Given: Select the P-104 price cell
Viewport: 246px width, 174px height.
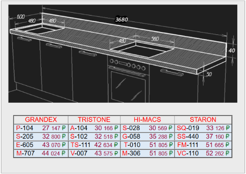Looking at the screenshot, I should pyautogui.click(x=41, y=128).
